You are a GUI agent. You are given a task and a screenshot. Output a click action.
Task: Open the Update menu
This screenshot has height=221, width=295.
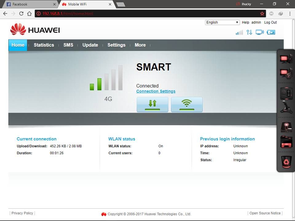tap(90, 45)
